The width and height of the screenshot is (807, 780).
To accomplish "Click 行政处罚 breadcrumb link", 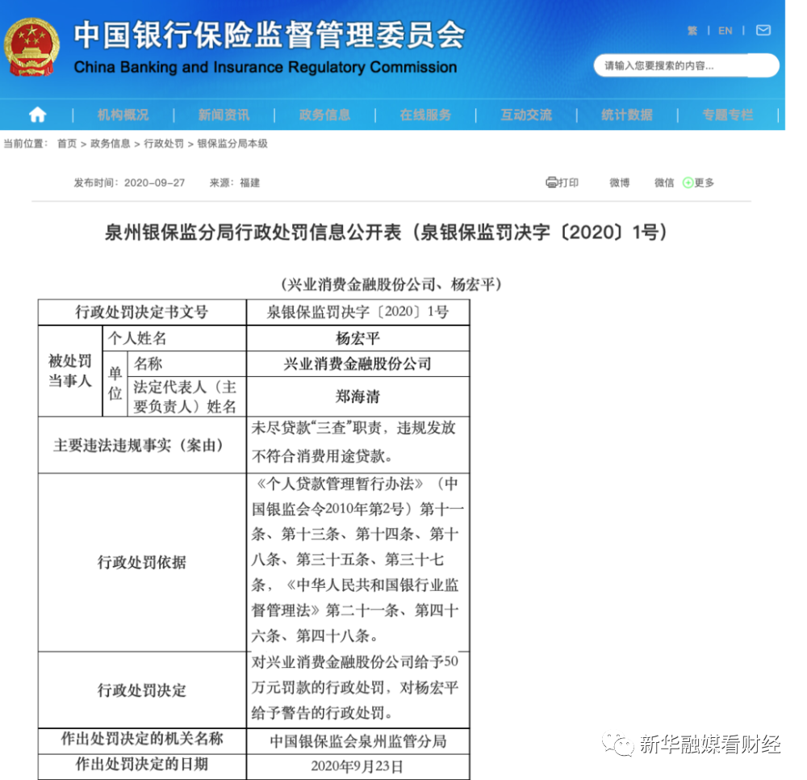I will tap(164, 144).
